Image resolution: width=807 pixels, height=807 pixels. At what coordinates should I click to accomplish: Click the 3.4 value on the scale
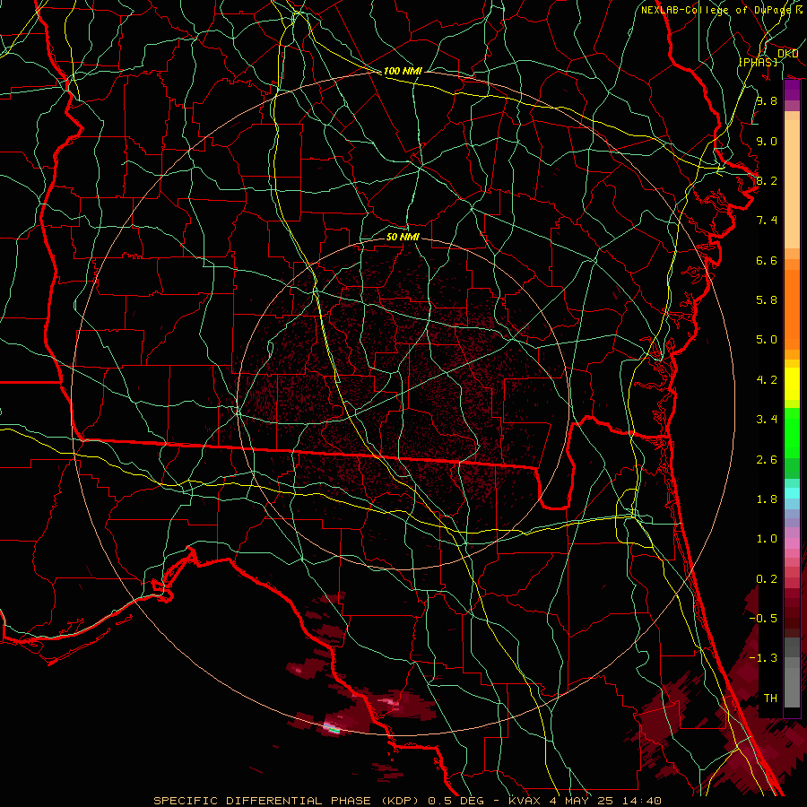pyautogui.click(x=767, y=420)
